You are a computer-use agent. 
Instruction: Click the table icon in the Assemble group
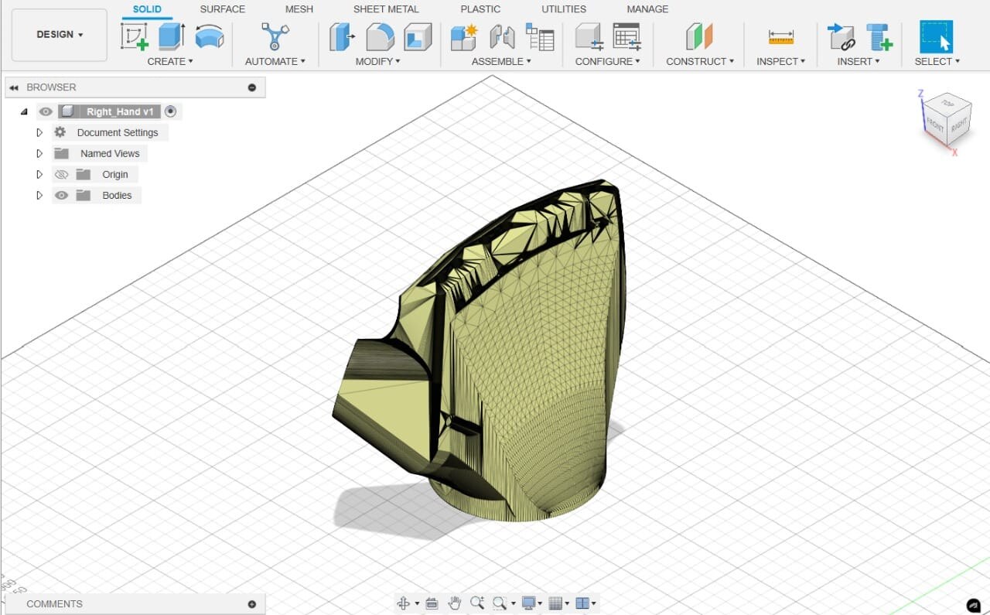(x=540, y=36)
